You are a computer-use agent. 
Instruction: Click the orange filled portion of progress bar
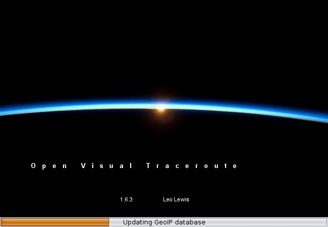point(55,222)
